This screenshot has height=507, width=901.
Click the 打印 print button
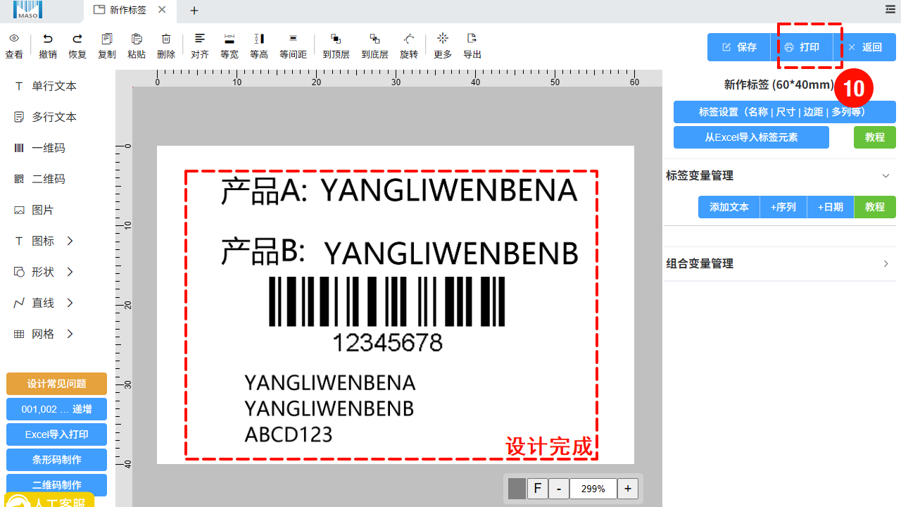coord(802,47)
